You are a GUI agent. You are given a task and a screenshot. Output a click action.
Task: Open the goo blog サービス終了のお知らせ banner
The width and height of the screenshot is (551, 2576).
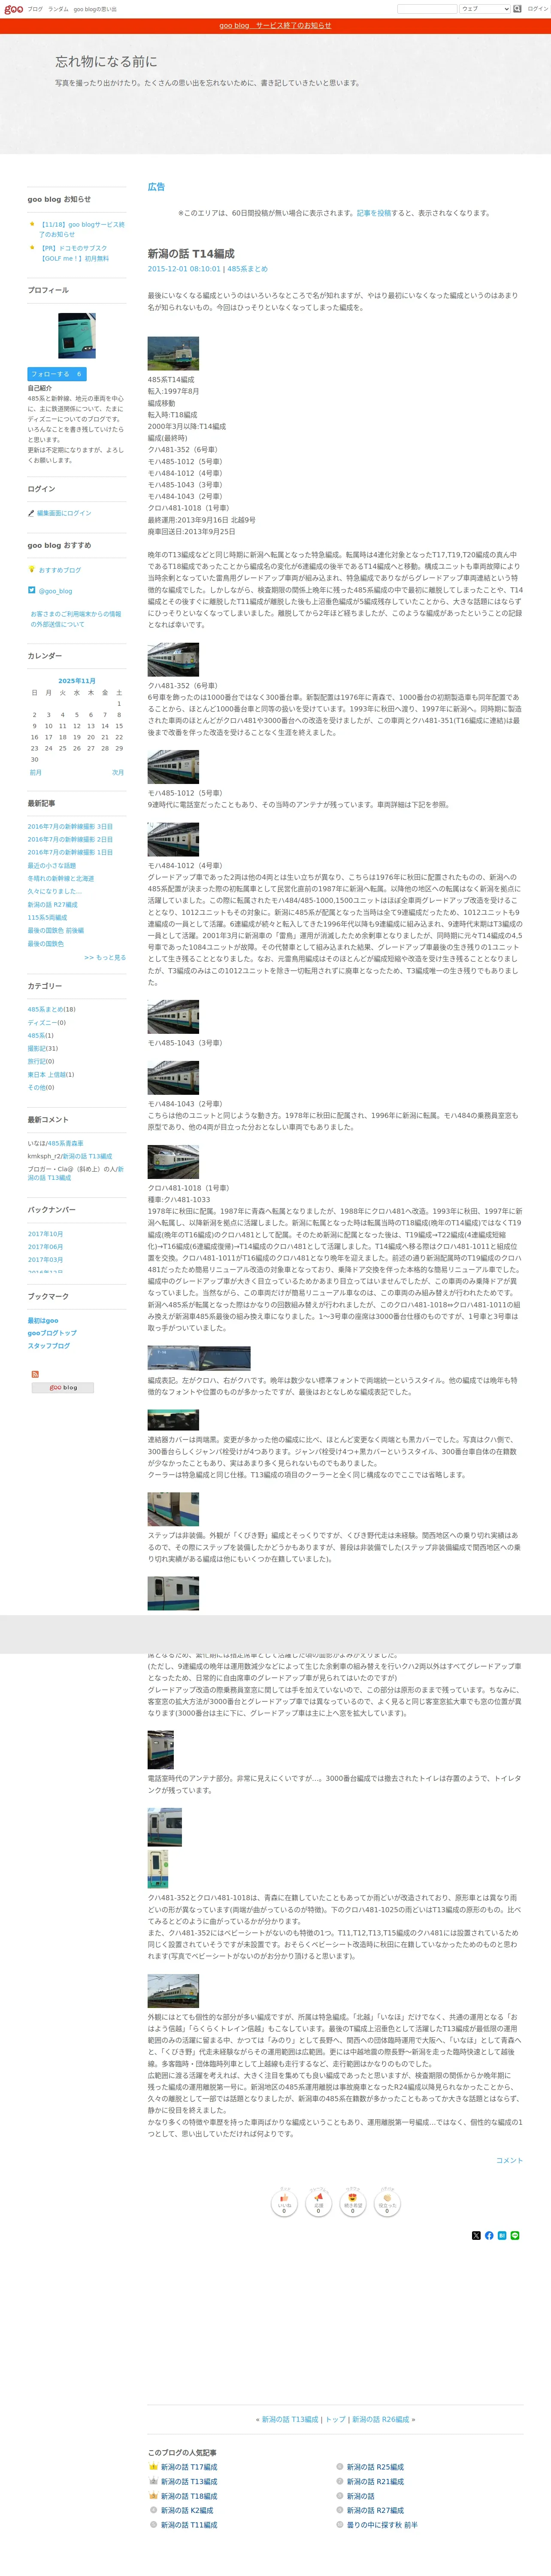(x=275, y=26)
